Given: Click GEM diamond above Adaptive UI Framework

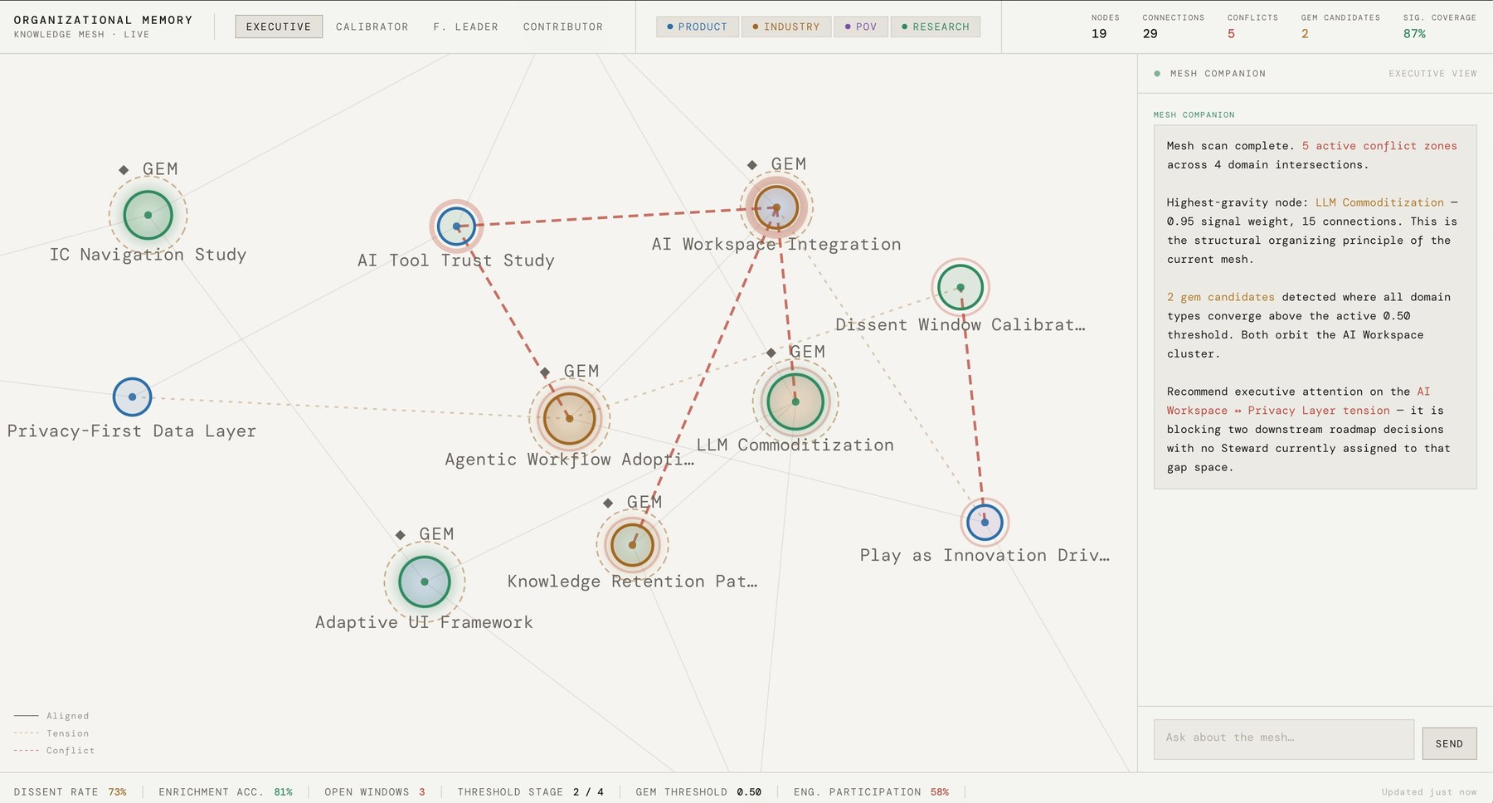Looking at the screenshot, I should tap(401, 535).
